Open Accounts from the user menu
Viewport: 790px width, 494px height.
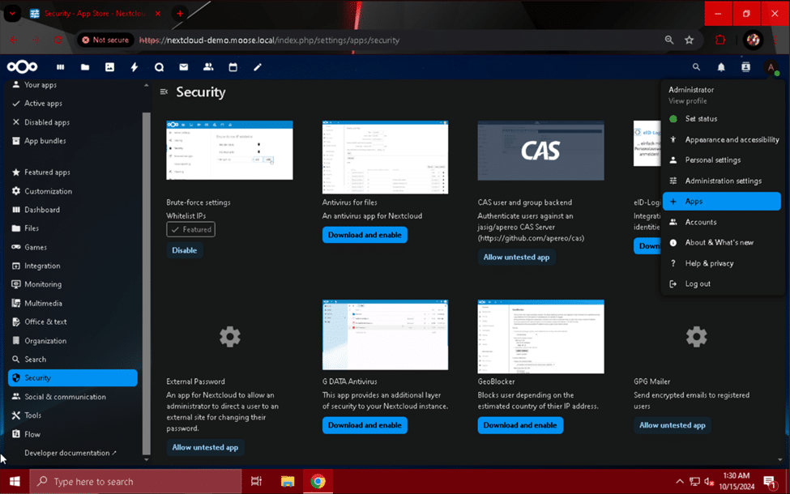tap(721, 222)
